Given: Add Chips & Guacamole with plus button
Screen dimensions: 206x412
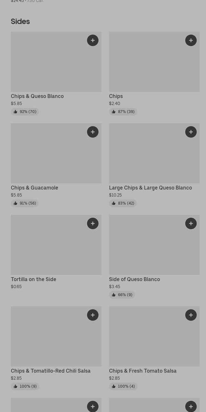Looking at the screenshot, I should point(93,132).
